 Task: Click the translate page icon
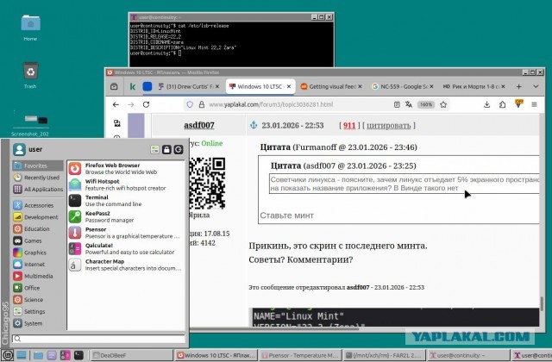(x=409, y=104)
